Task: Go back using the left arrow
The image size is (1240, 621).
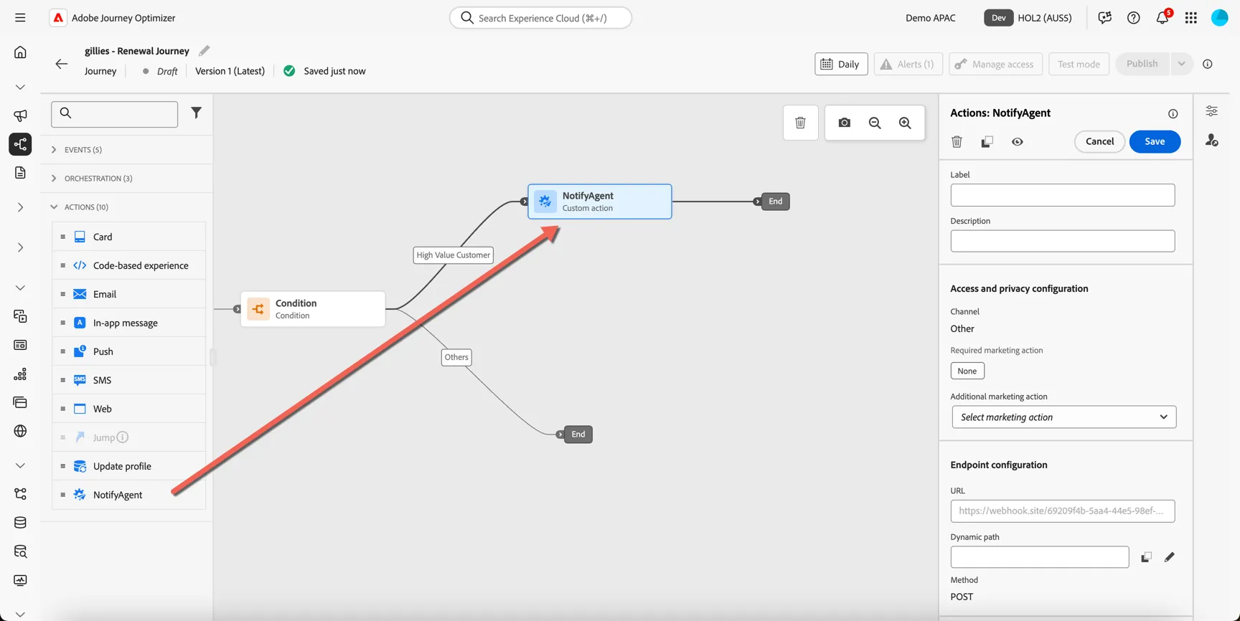Action: 62,64
